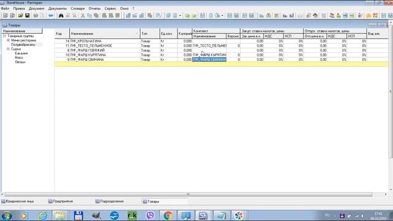The width and height of the screenshot is (393, 221).
Task: Select Бакалея in the group tree
Action: pos(21,53)
